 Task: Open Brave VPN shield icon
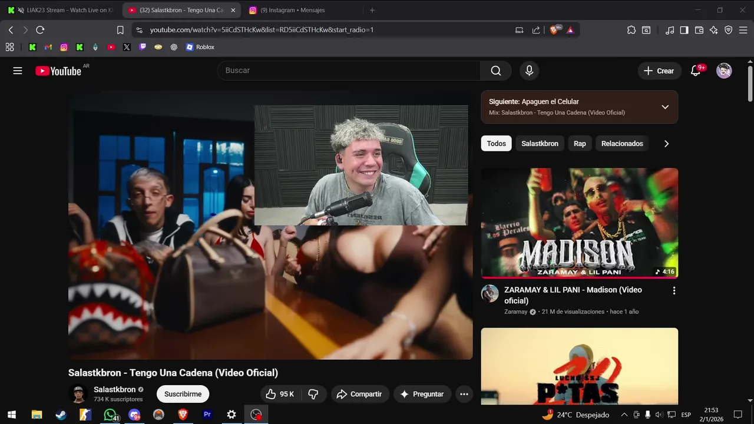pyautogui.click(x=728, y=29)
